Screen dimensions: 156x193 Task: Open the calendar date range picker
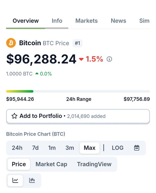tap(137, 148)
